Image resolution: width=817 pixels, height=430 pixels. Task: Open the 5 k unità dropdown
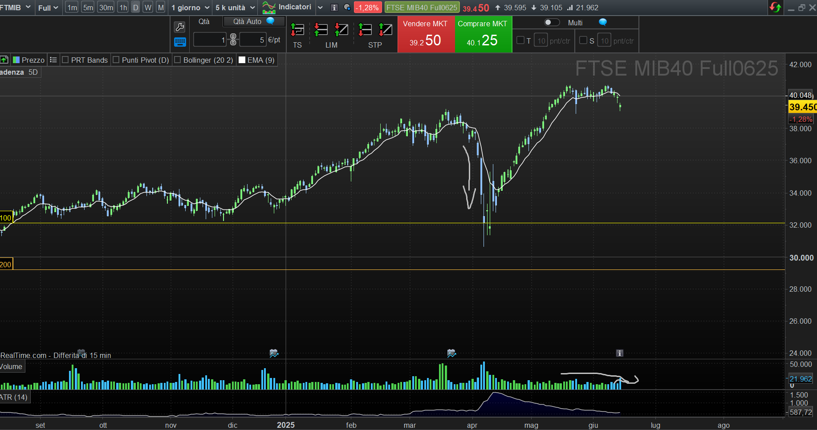[235, 8]
